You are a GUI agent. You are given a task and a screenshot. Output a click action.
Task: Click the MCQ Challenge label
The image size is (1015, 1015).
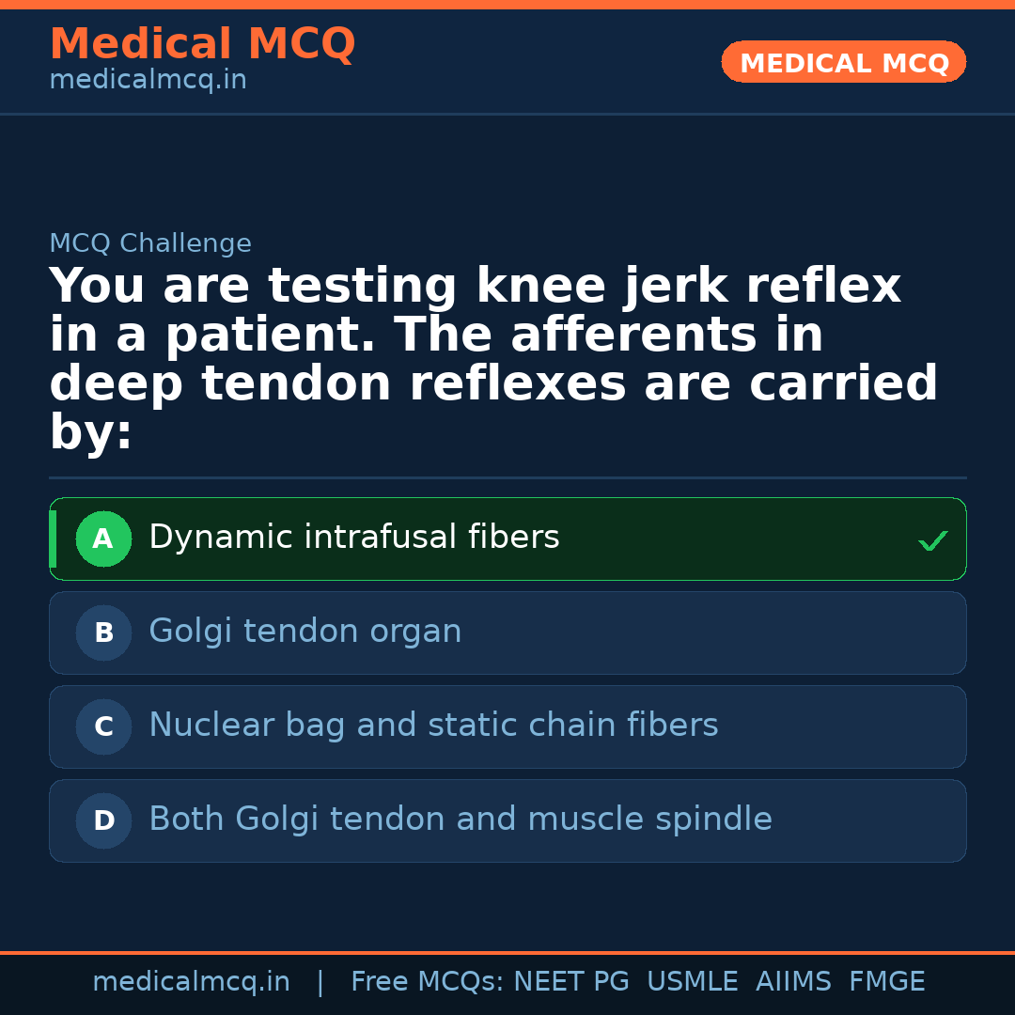click(150, 244)
